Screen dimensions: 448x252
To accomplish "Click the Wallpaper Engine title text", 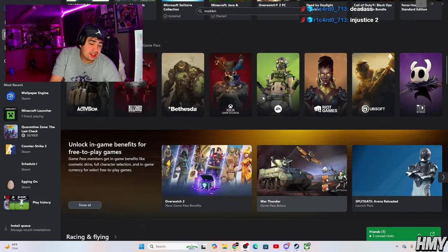I will coord(35,93).
